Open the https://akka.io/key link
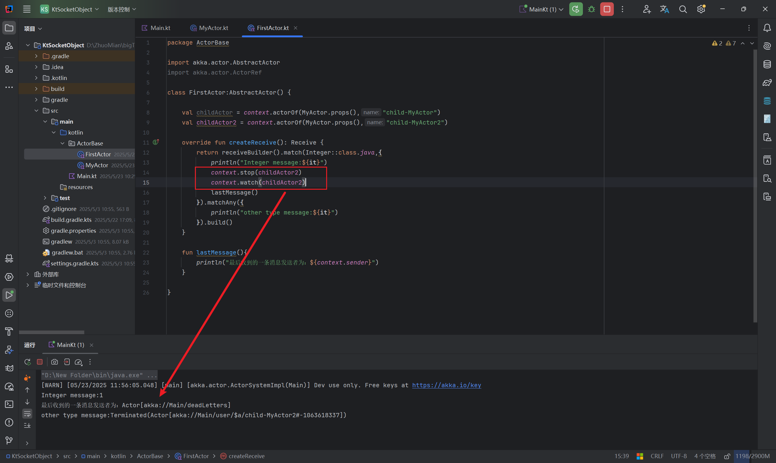 (447, 385)
